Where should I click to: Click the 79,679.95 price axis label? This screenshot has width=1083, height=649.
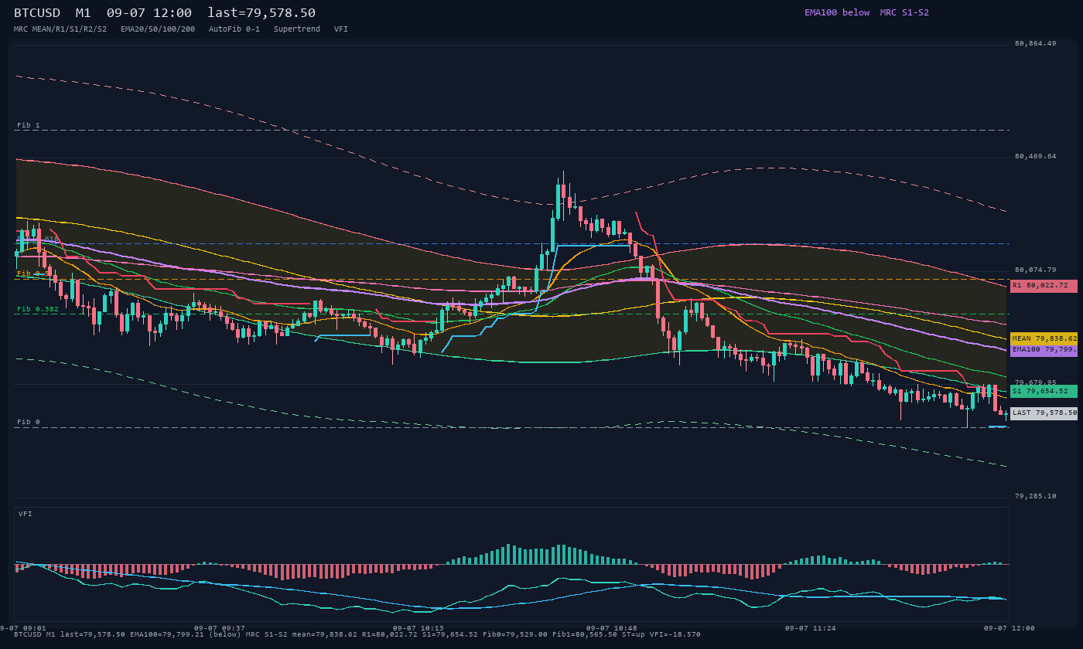[x=1035, y=382]
